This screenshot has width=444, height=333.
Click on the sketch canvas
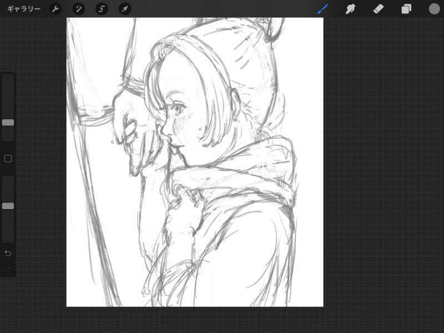click(195, 162)
